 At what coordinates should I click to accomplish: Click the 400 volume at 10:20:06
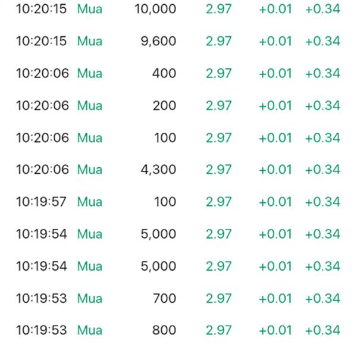(x=164, y=73)
